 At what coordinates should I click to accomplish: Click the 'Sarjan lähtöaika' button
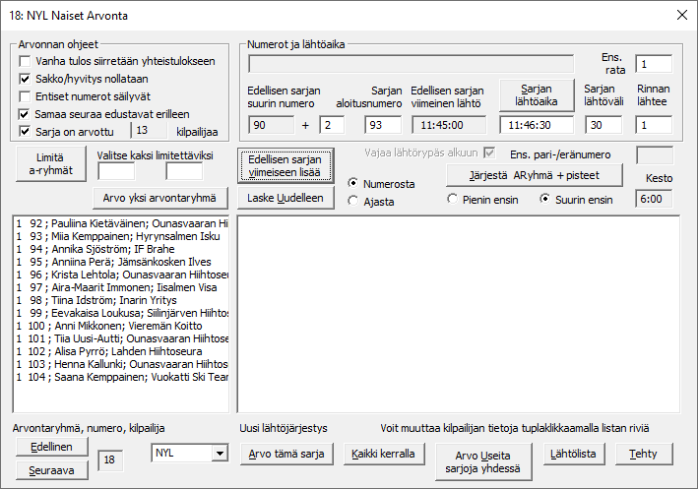pos(536,94)
